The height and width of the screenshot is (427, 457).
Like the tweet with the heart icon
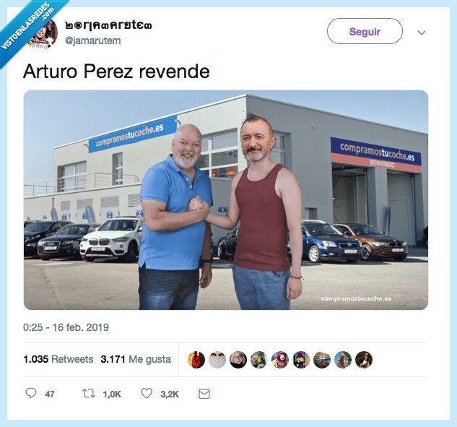(x=147, y=394)
